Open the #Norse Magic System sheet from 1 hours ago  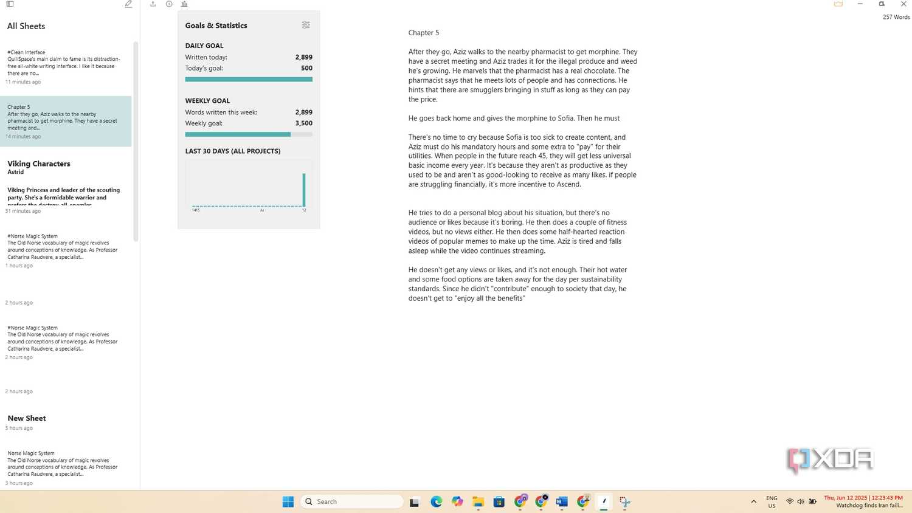point(66,252)
